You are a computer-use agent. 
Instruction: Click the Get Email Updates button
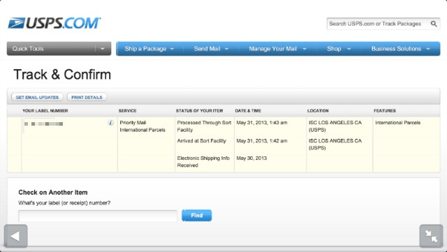point(37,97)
